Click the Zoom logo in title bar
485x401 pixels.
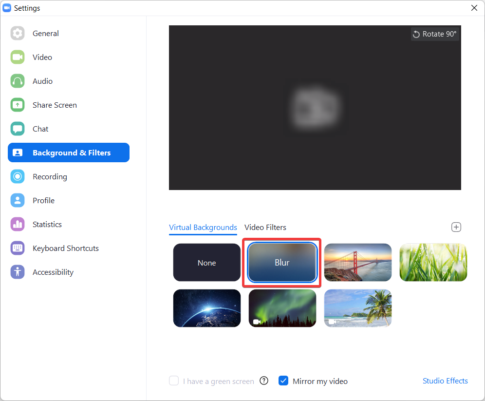7,8
